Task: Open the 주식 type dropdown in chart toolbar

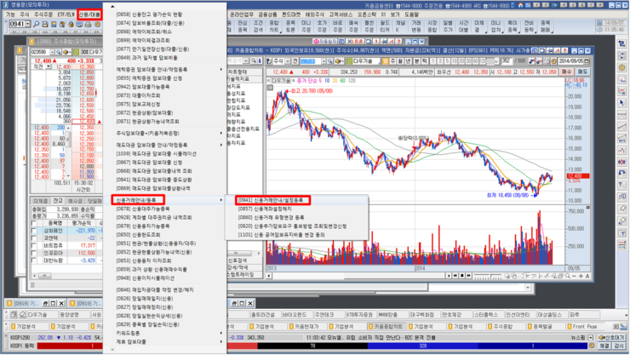Action: pyautogui.click(x=287, y=61)
